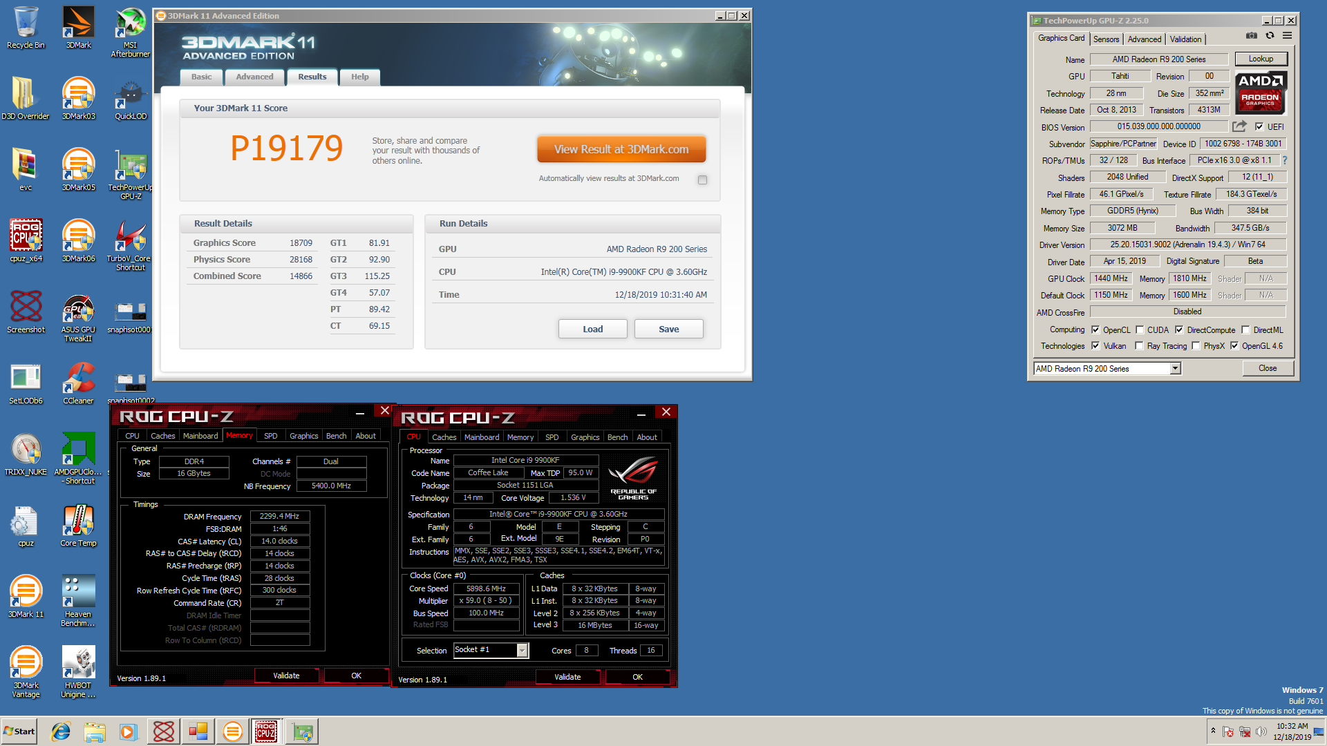Screen dimensions: 1327x746
Task: Open HWBOT Unigine desktop shortcut
Action: pyautogui.click(x=78, y=672)
